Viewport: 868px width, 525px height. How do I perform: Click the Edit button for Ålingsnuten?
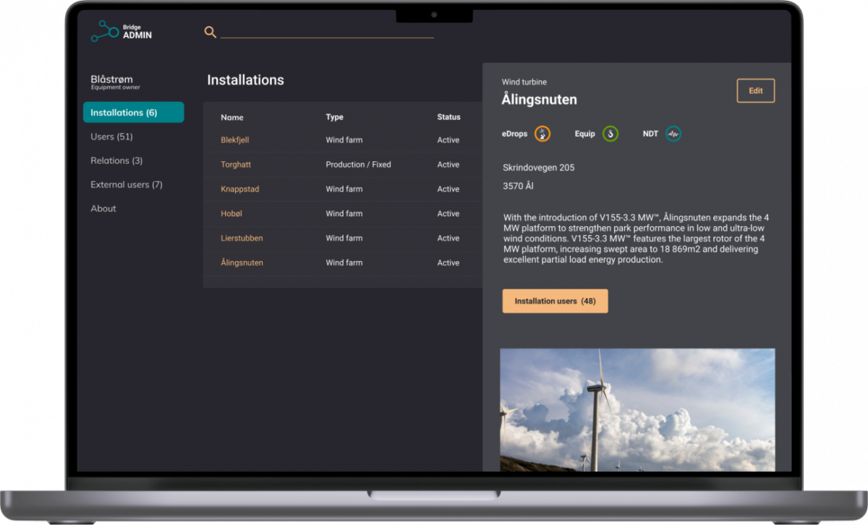(755, 90)
